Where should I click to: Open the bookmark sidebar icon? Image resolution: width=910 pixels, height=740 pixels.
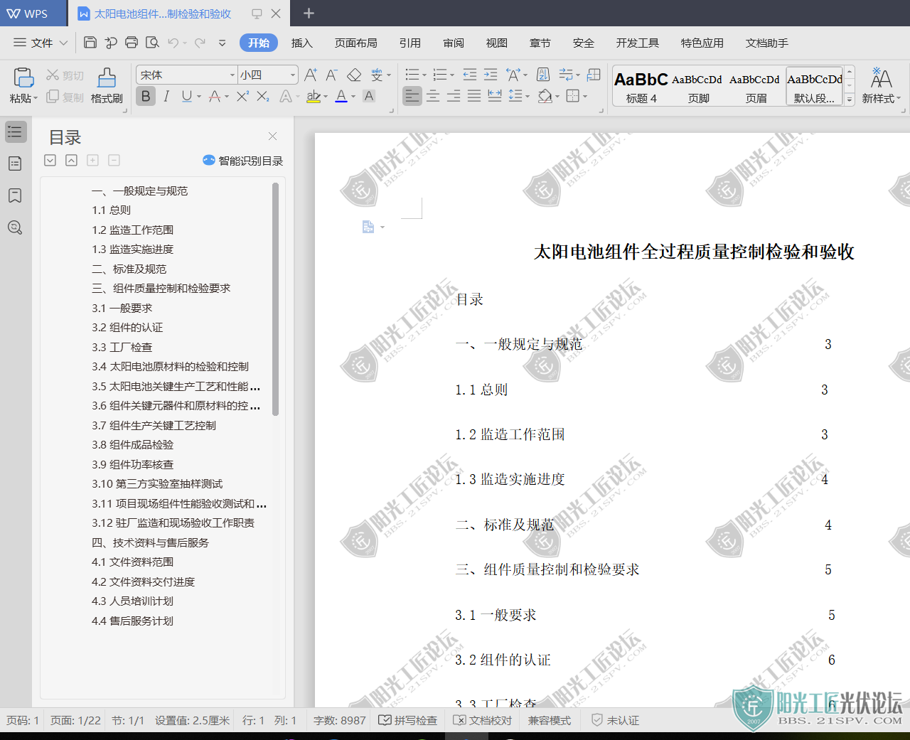[15, 195]
